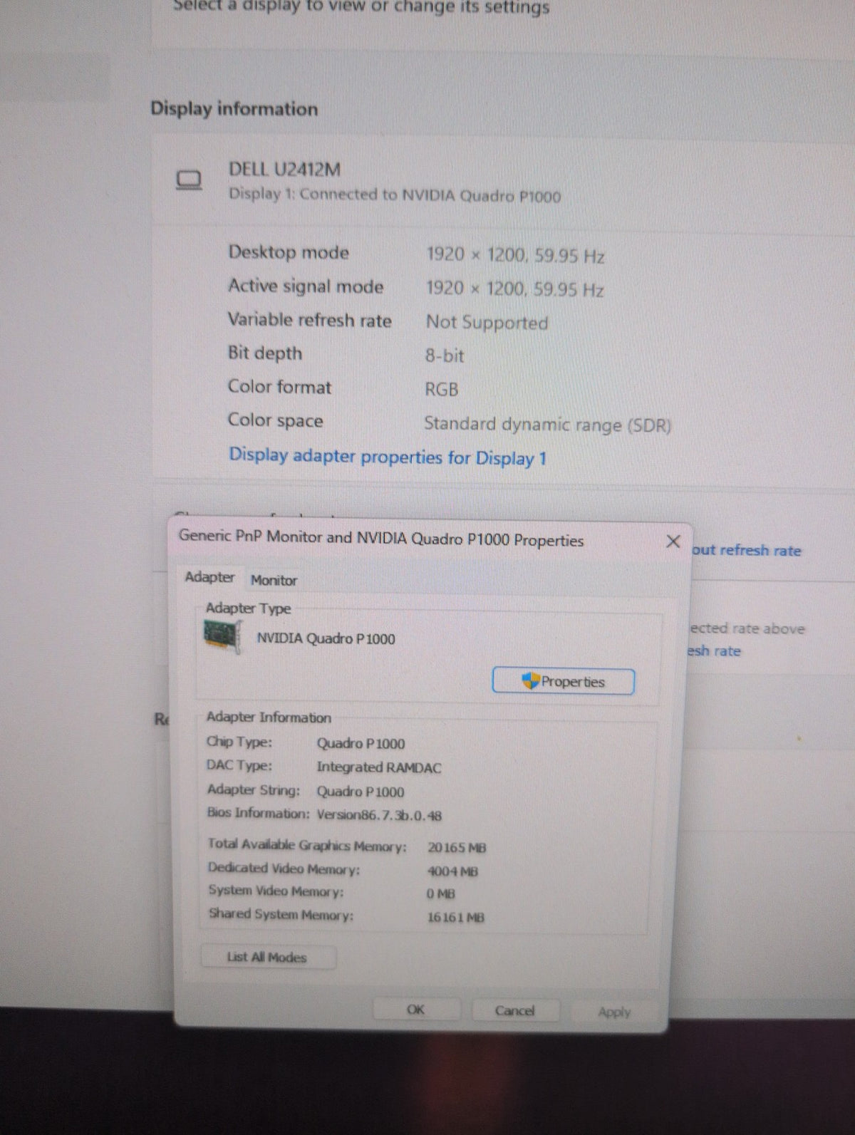Confirm the dialog with OK
Screen dimensions: 855x1135
(x=416, y=1009)
